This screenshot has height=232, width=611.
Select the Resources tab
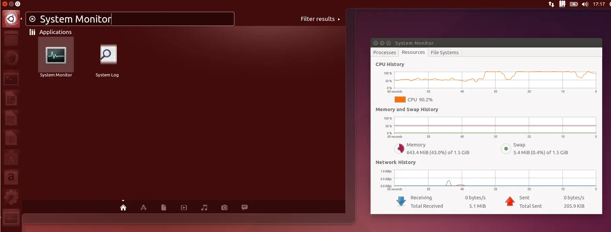click(413, 52)
